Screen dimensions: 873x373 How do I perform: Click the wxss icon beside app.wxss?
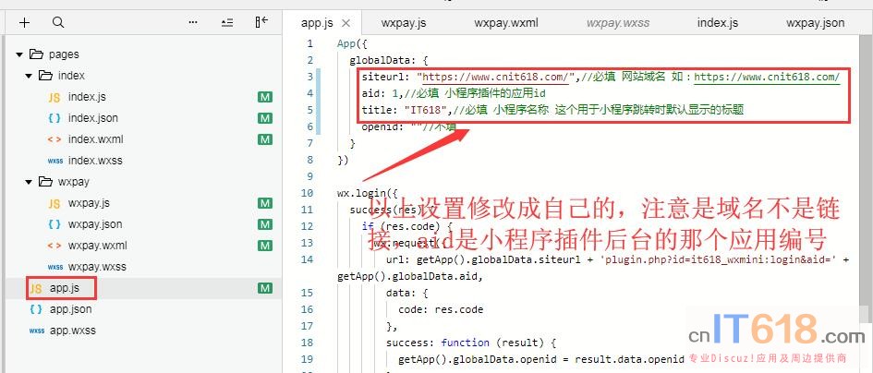point(36,331)
